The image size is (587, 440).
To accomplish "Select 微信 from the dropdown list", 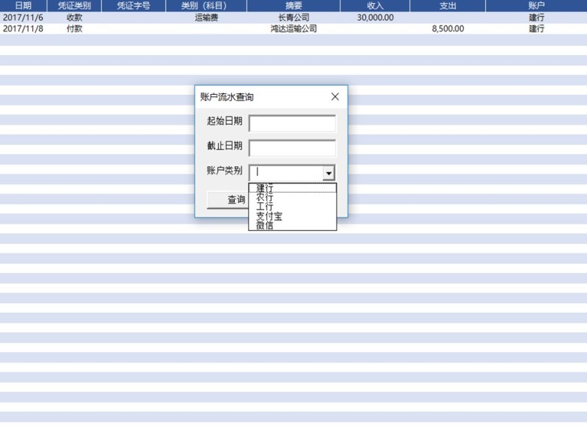I will [293, 225].
